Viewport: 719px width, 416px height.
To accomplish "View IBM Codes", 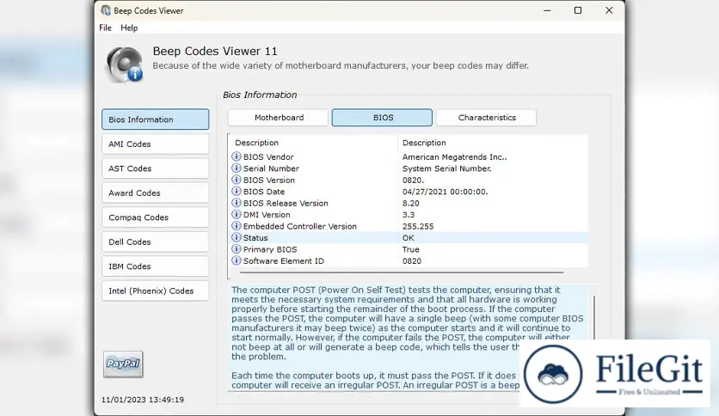I will pos(156,266).
